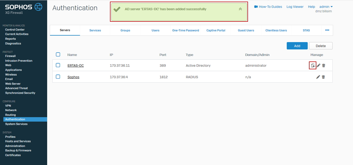This screenshot has width=353, height=165.
Task: Edit the ERTAS-DC server with pencil icon
Action: [x=319, y=66]
